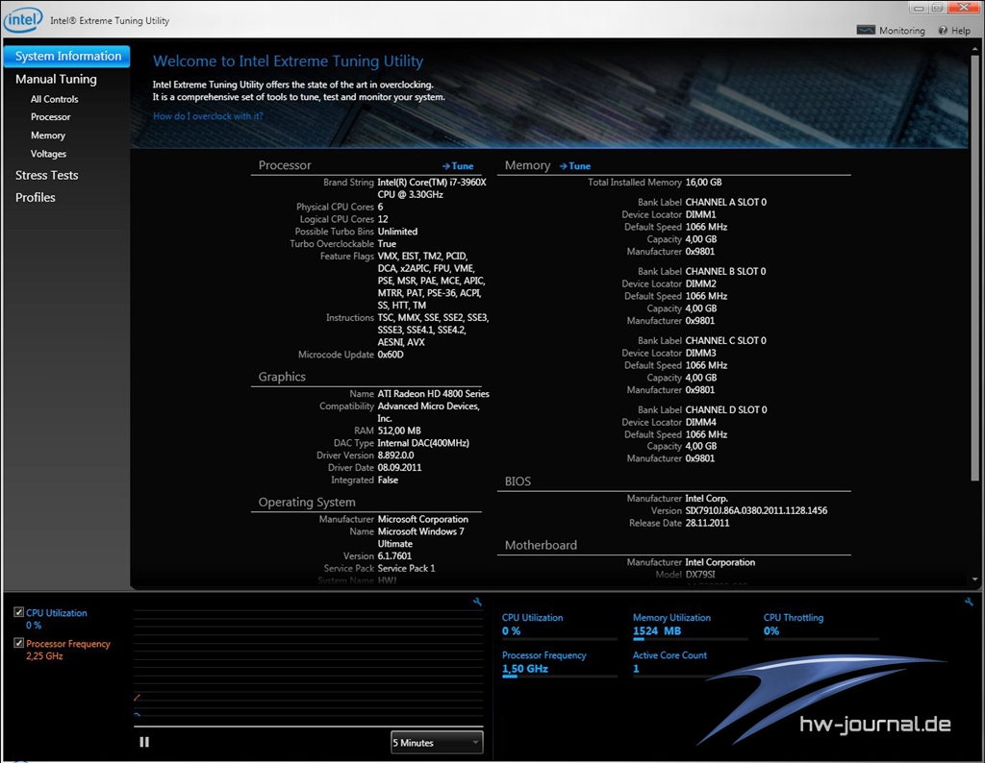Open "How do I overclock with it?" link
Screen dimensions: 985x763
[x=208, y=116]
